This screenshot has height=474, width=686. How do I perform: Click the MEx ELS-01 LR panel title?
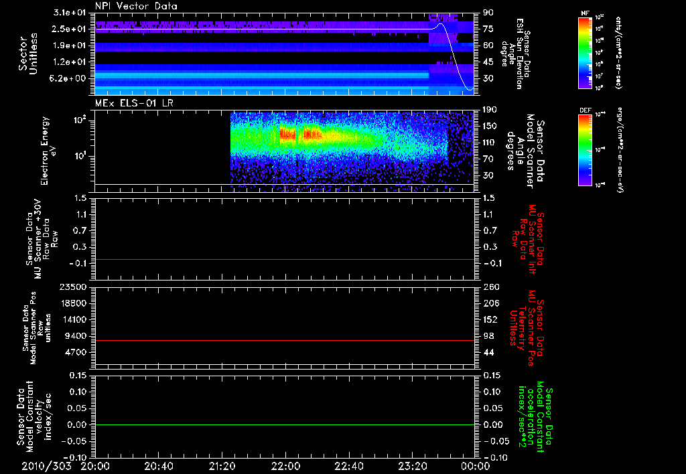(x=135, y=103)
